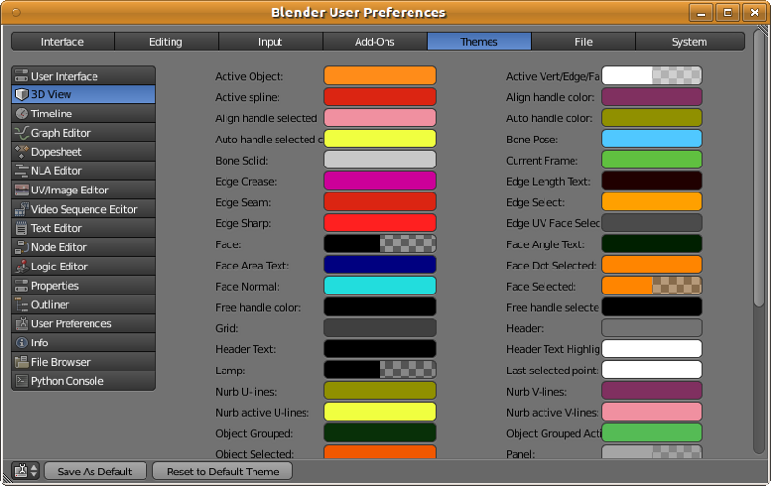
Task: Select the Properties icon in the list
Action: click(21, 286)
